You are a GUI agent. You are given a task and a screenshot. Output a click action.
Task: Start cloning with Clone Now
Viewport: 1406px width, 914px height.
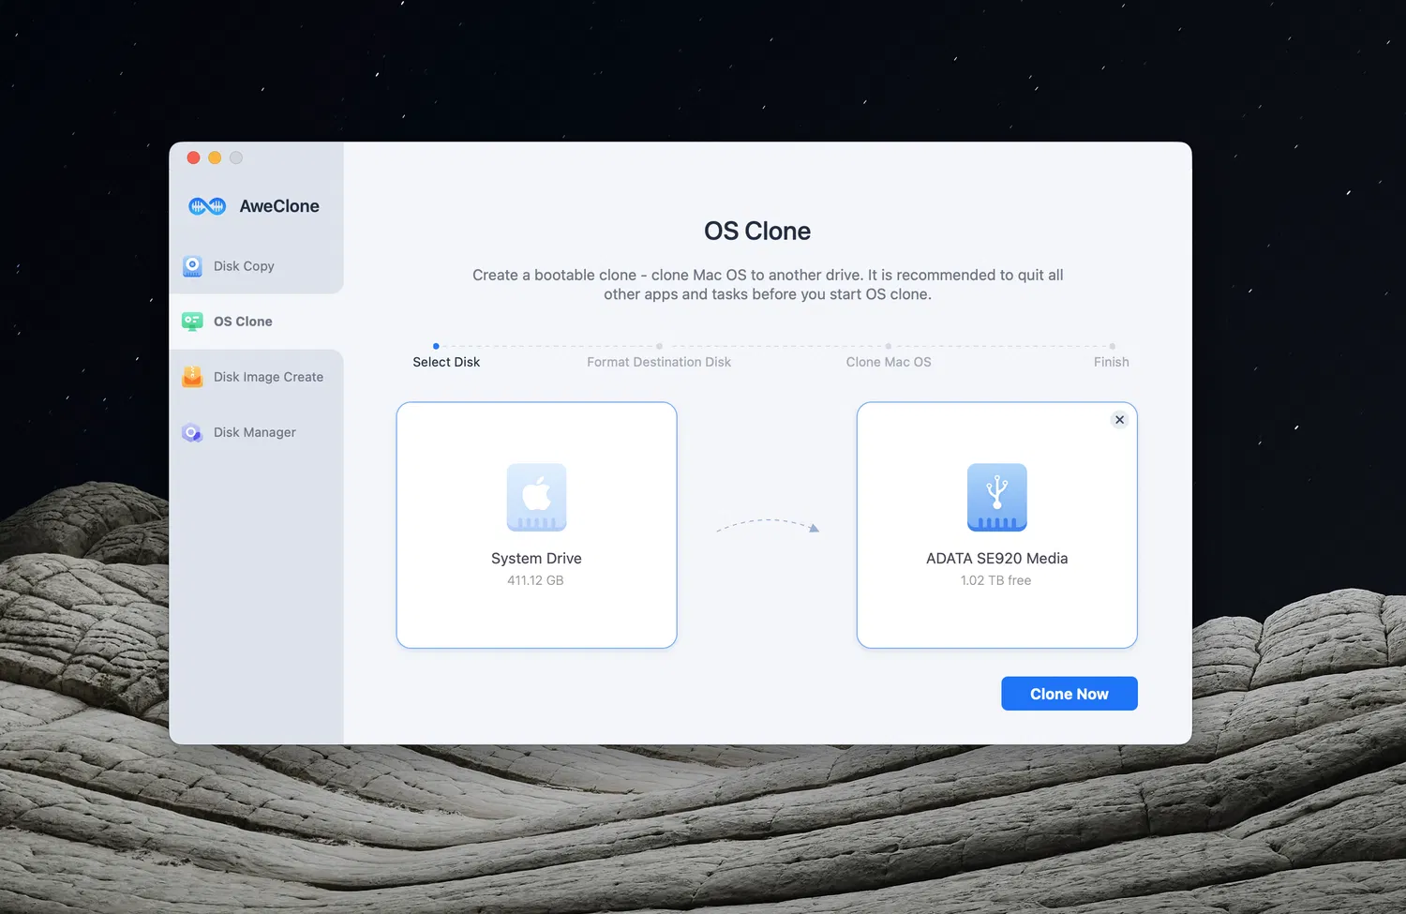pyautogui.click(x=1069, y=694)
